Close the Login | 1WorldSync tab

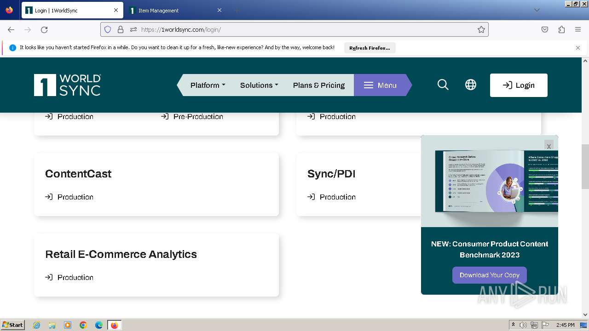[x=116, y=10]
